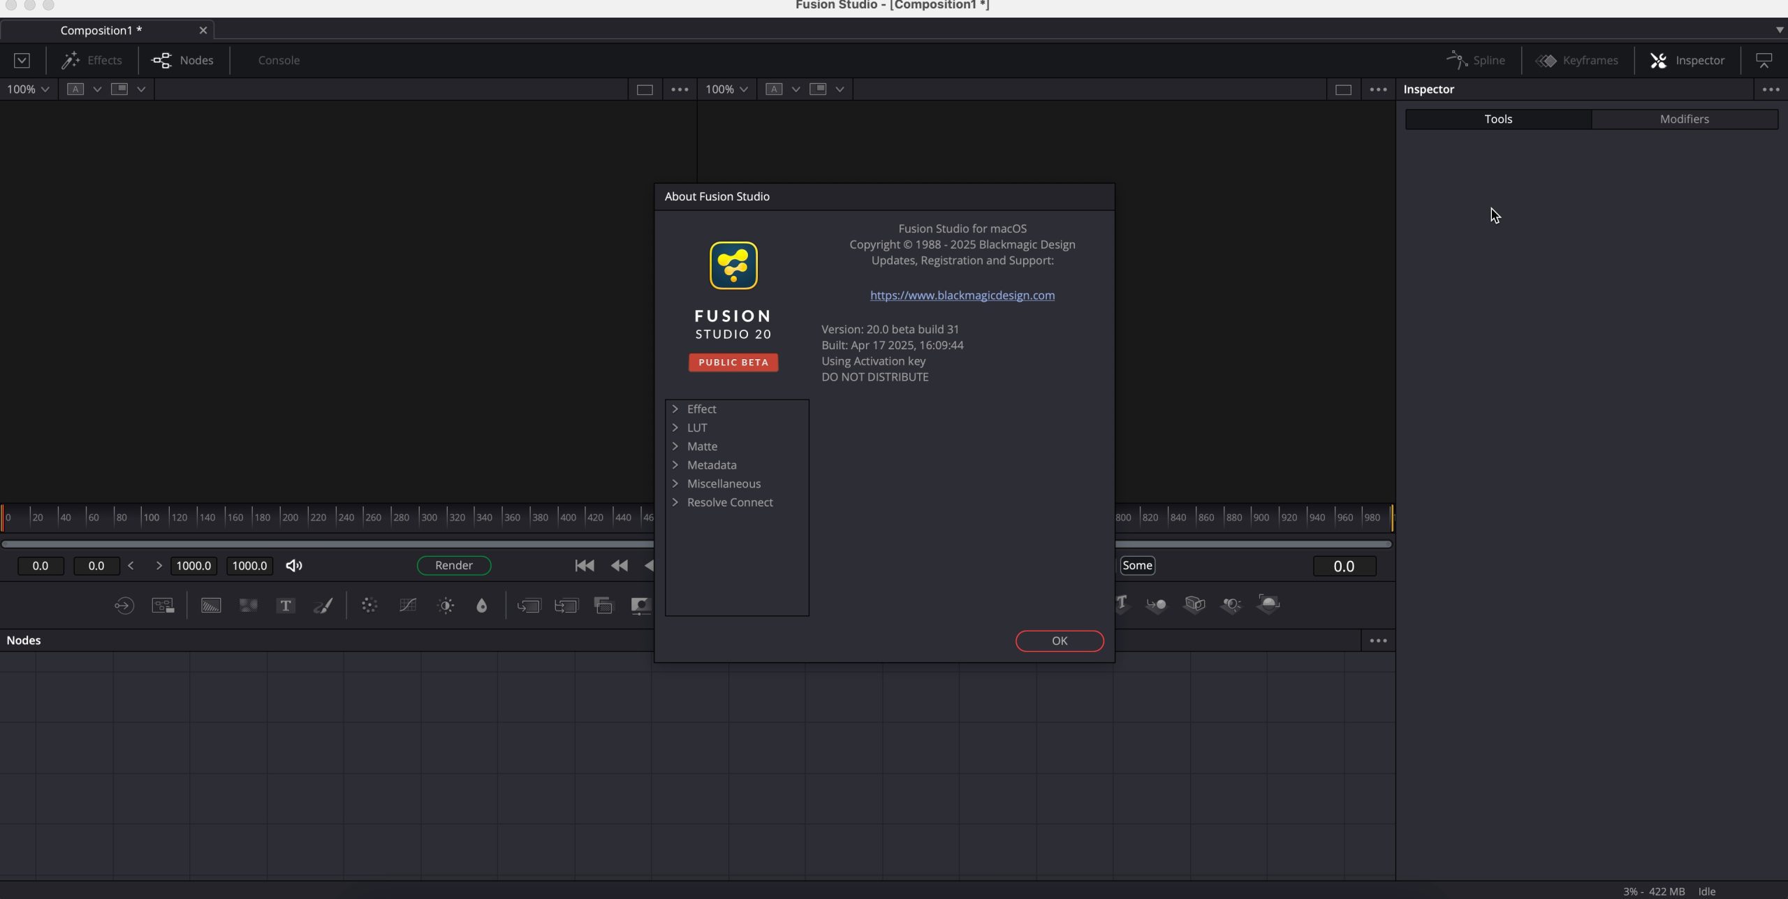Add a Saver node from the toolbar
Viewport: 1788px width, 899px height.
tap(163, 605)
